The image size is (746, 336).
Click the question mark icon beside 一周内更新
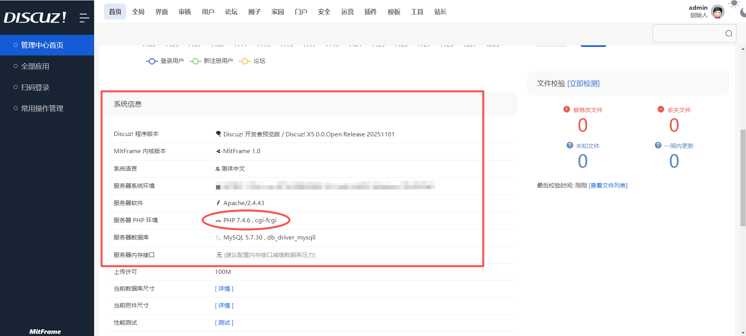click(658, 145)
